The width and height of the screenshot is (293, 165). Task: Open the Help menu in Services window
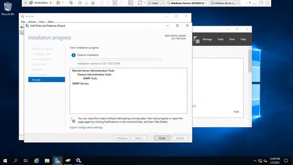(51, 22)
